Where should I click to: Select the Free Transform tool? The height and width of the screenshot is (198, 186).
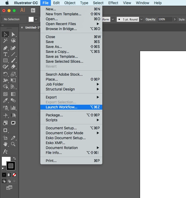pos(13,80)
